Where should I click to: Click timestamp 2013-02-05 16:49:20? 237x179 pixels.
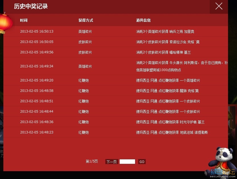pyautogui.click(x=37, y=80)
